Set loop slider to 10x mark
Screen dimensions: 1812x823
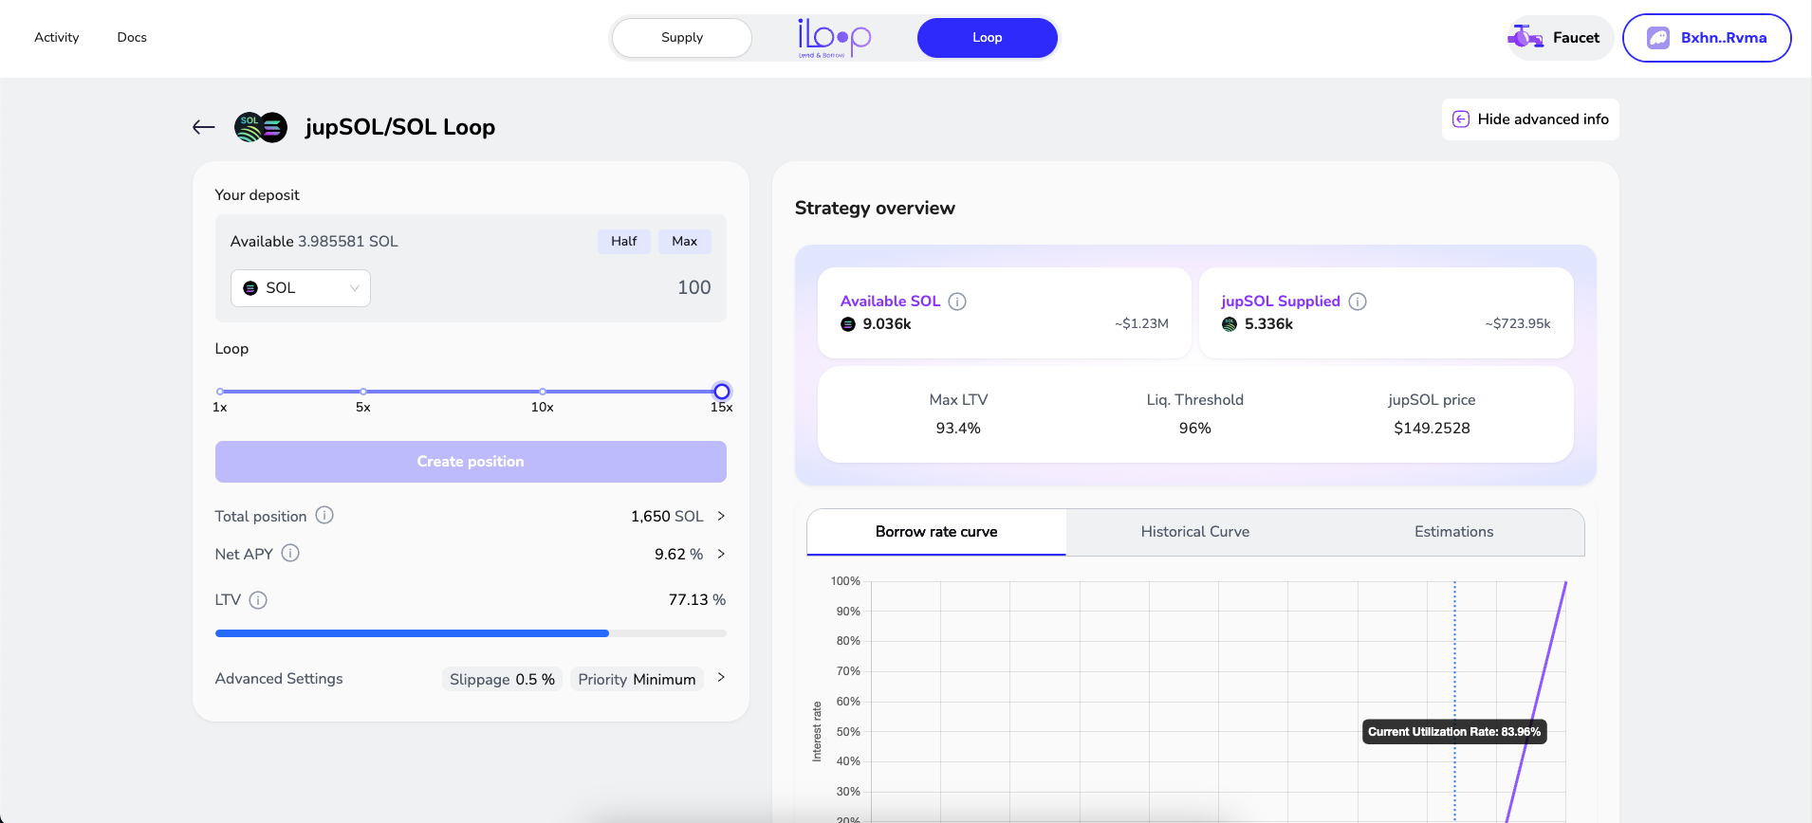[x=543, y=392]
